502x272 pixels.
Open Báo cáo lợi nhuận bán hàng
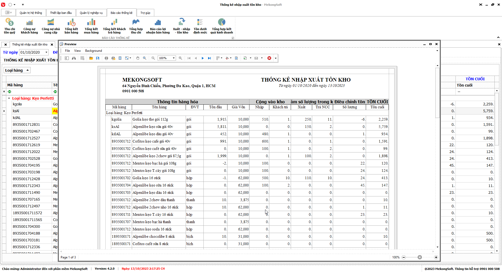point(158,26)
